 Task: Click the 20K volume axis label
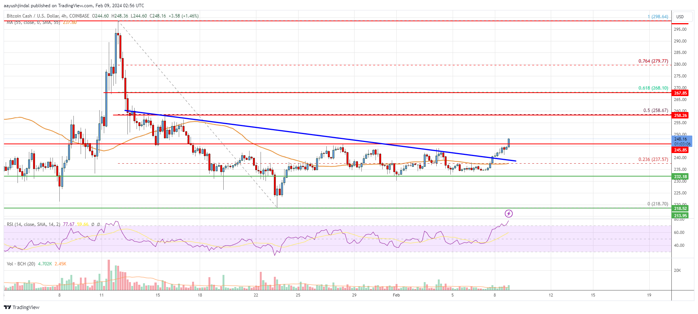[677, 271]
